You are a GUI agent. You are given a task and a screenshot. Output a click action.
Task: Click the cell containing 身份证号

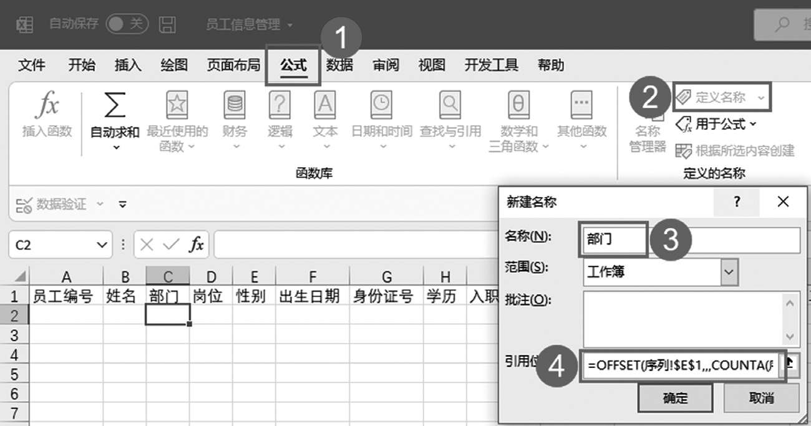386,296
